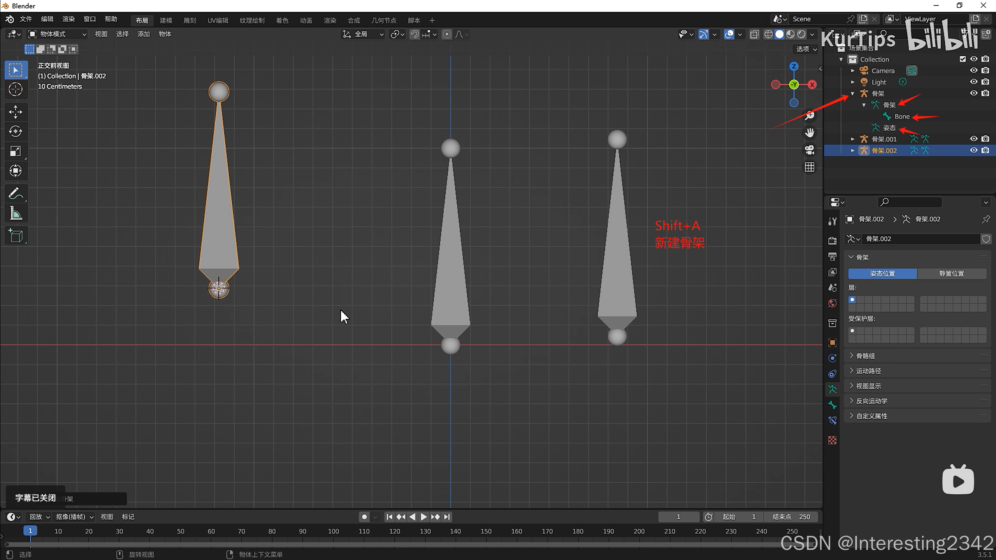Click the 静置位置 button
The height and width of the screenshot is (560, 996).
tap(951, 273)
